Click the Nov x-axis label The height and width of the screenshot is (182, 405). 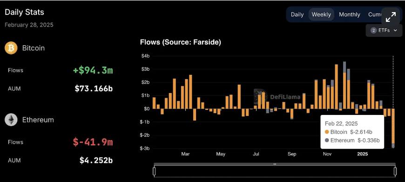click(327, 154)
